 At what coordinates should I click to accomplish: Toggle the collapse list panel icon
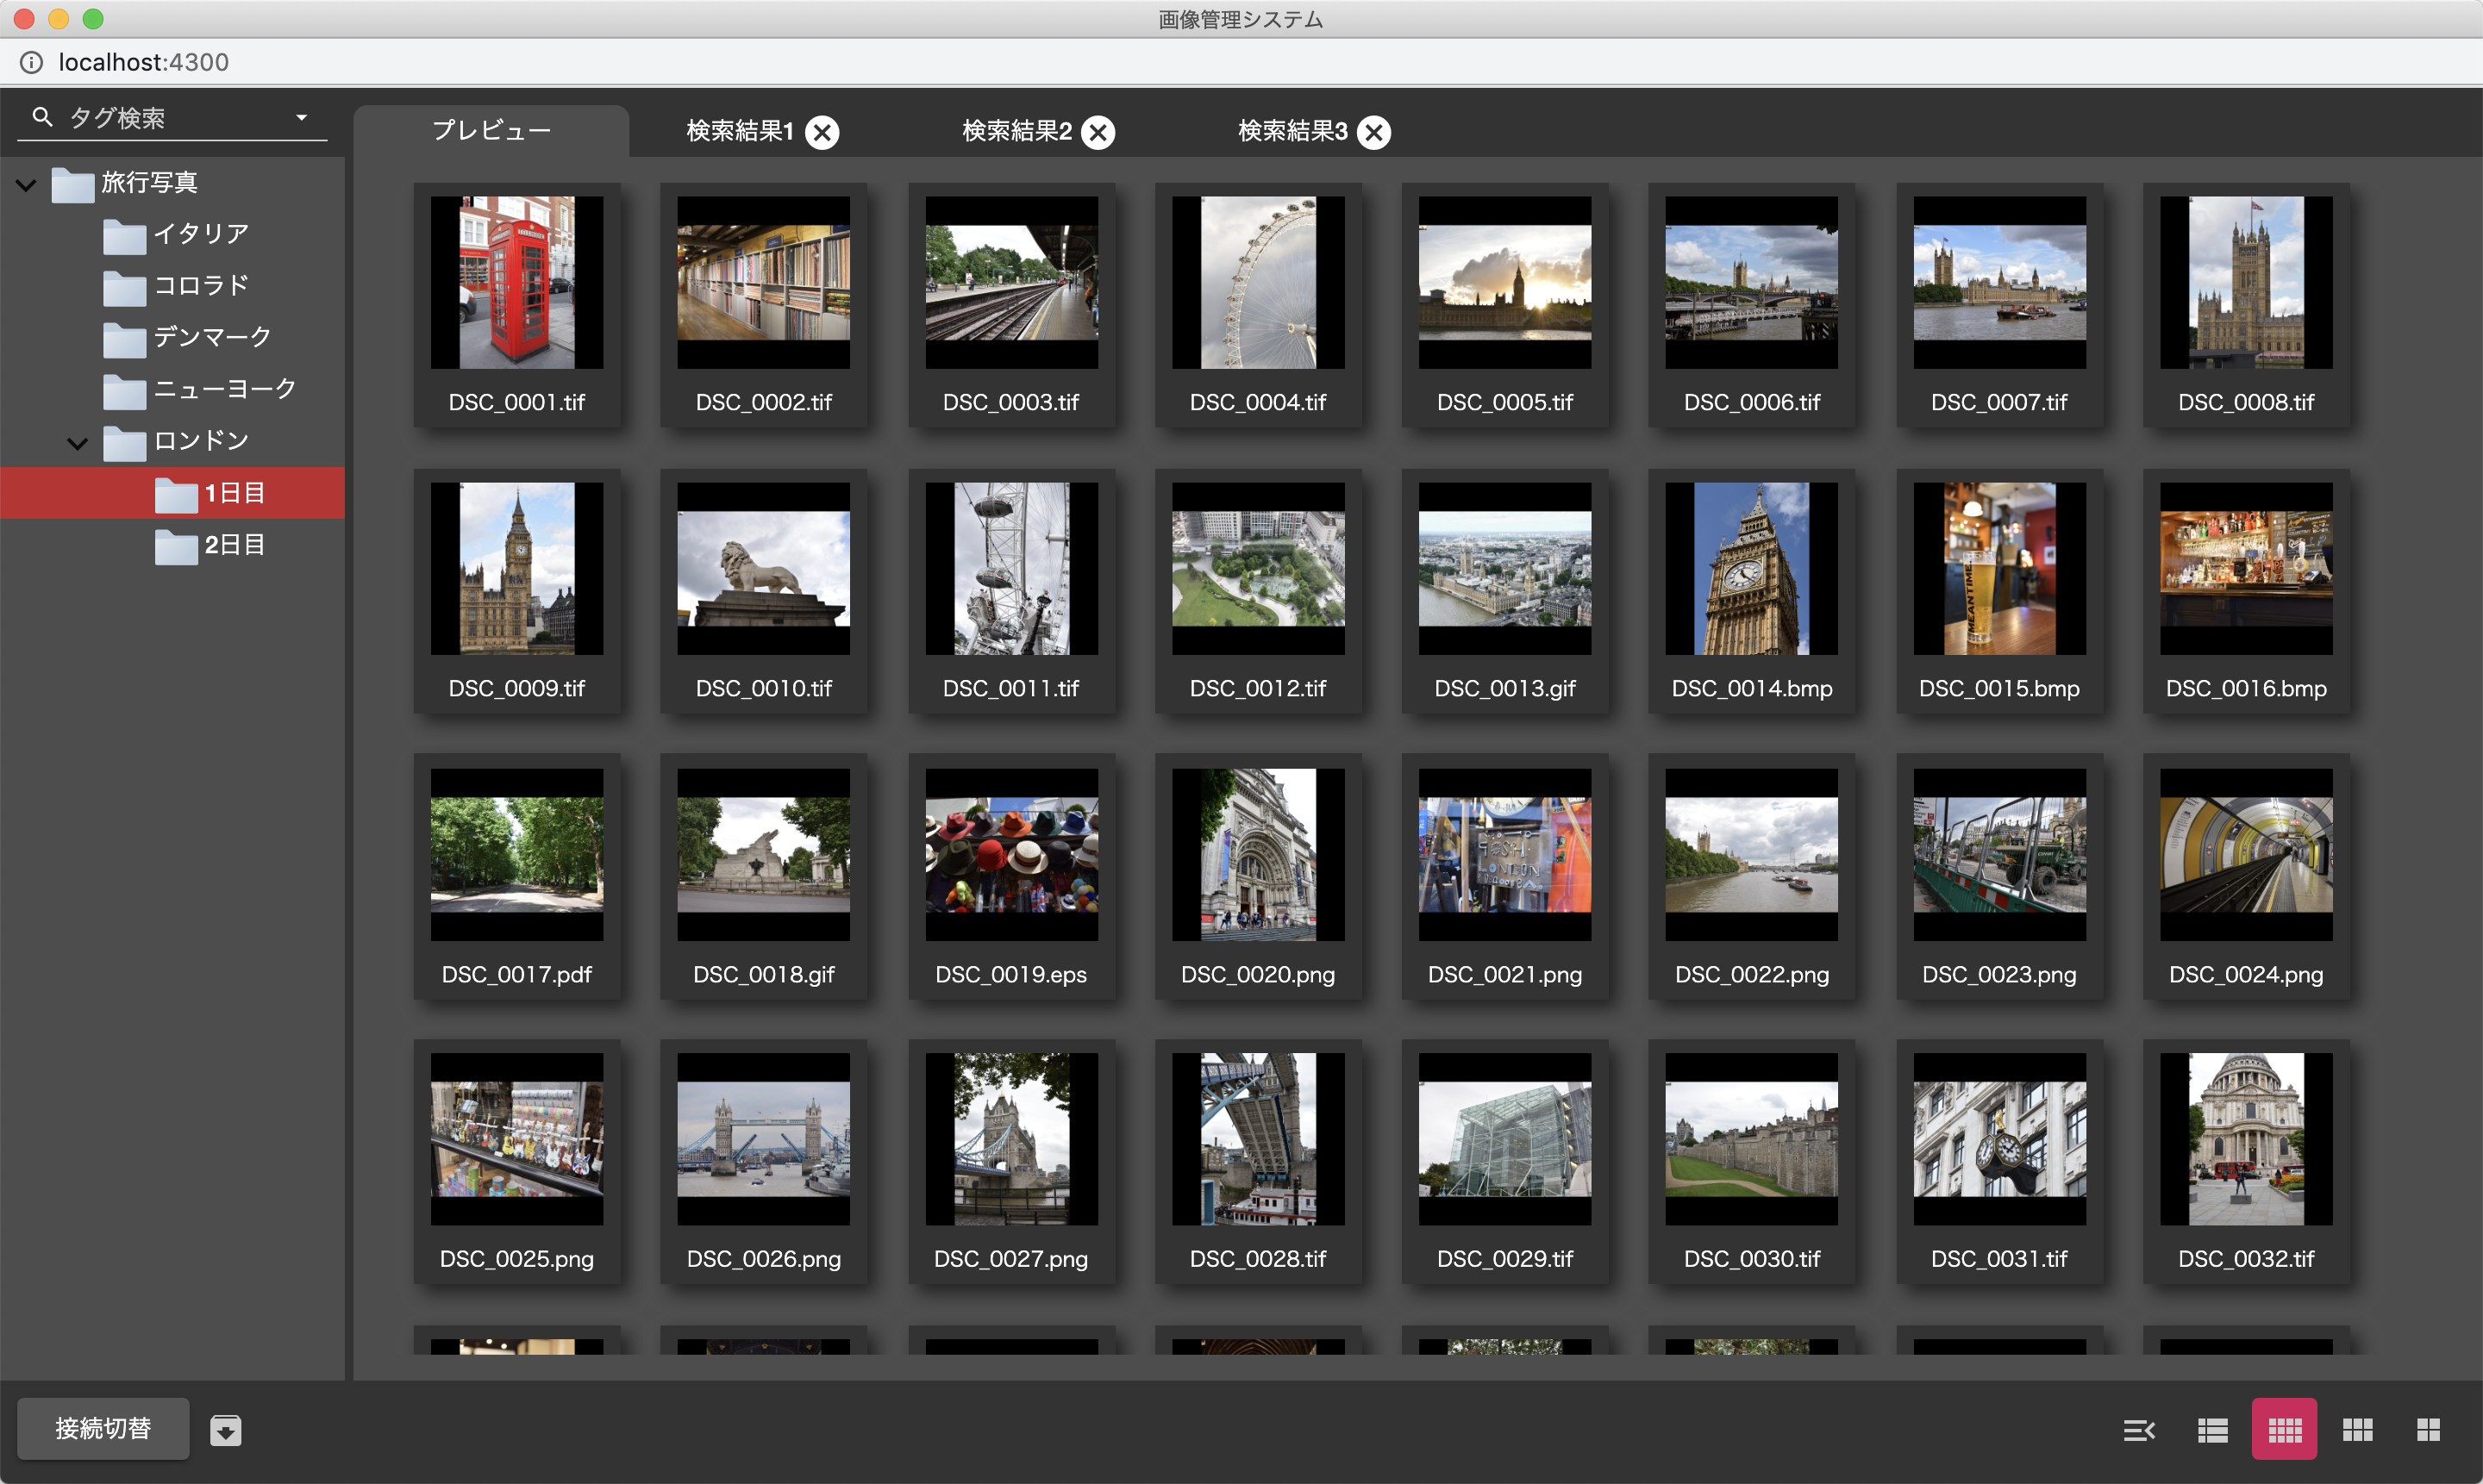[2139, 1430]
